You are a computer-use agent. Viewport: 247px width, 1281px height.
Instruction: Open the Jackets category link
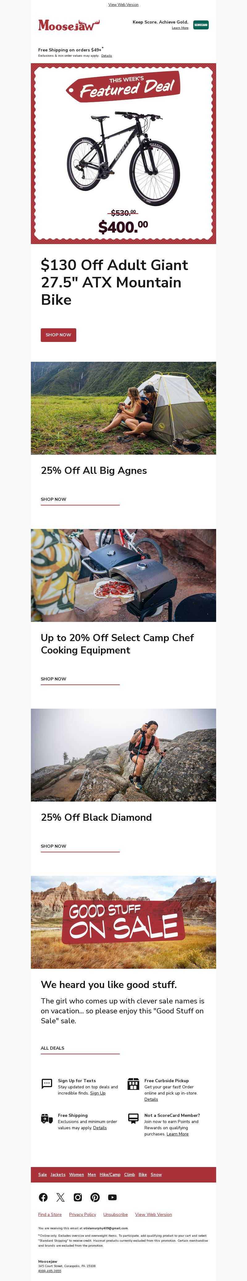tap(58, 1174)
